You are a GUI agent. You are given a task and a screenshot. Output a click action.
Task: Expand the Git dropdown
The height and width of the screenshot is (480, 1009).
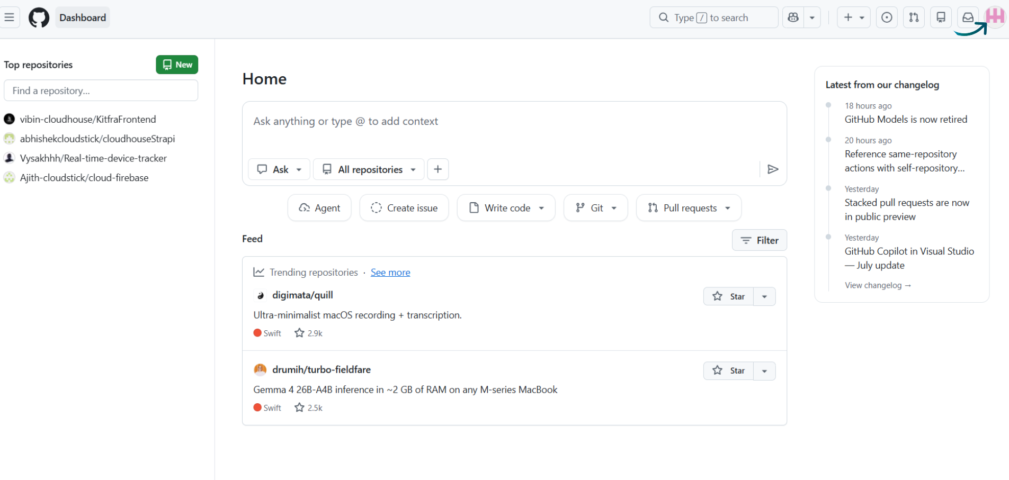point(596,208)
